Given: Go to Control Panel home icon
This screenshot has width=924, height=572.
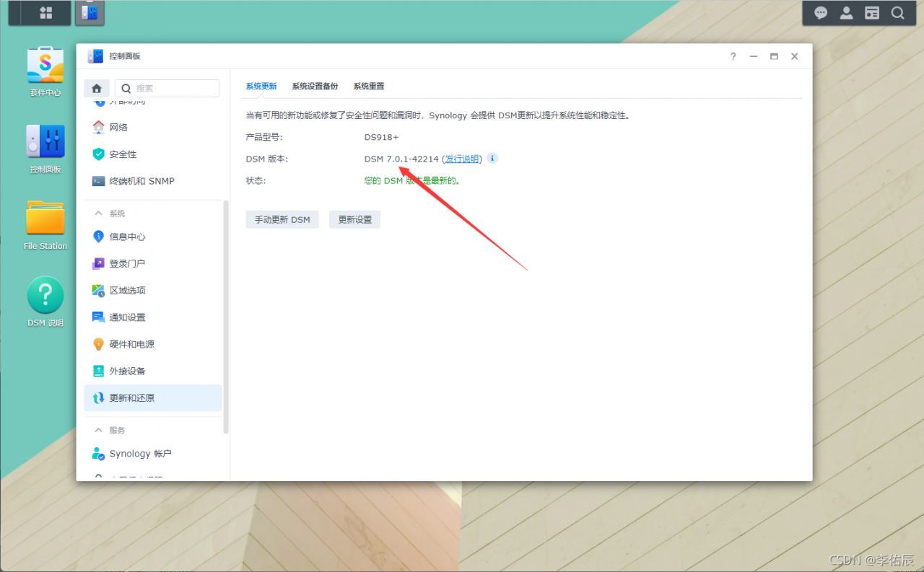Looking at the screenshot, I should 97,88.
